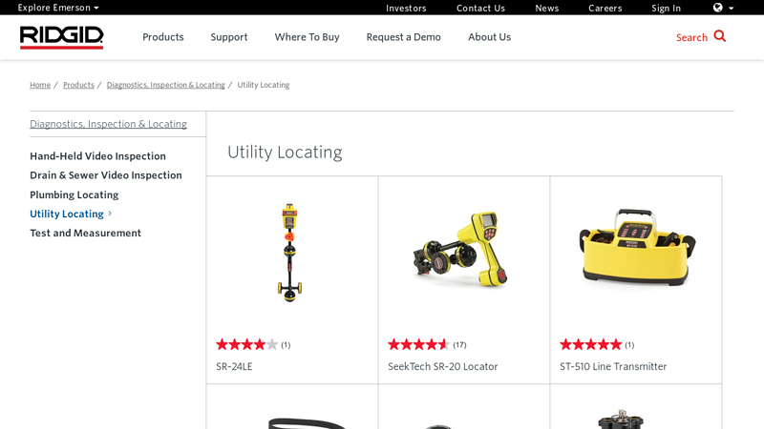Click Diagnostics, Inspection & Locating breadcrumb
The image size is (764, 429).
(165, 85)
